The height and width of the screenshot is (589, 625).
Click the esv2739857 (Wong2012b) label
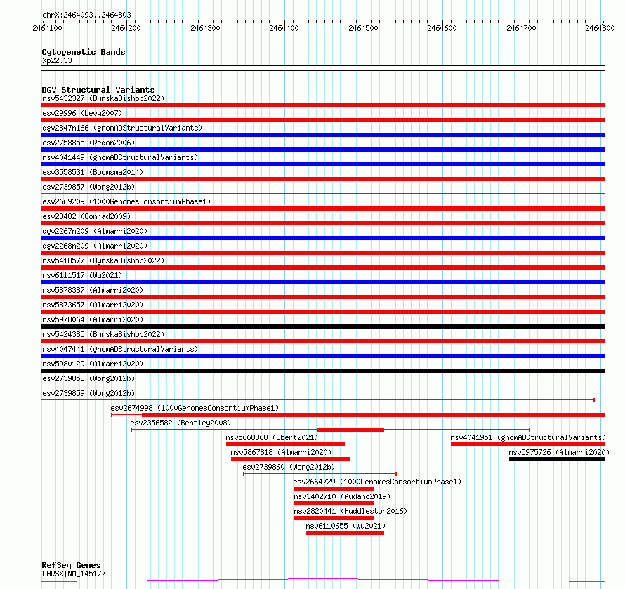click(x=88, y=187)
